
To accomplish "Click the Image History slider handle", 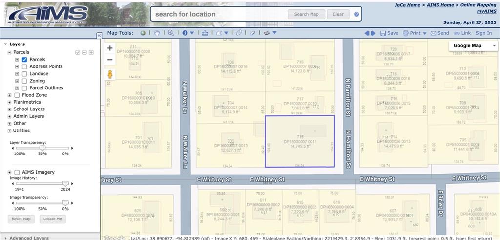I will [65, 183].
